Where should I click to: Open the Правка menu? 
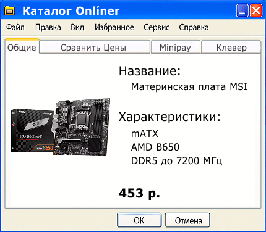pyautogui.click(x=48, y=27)
